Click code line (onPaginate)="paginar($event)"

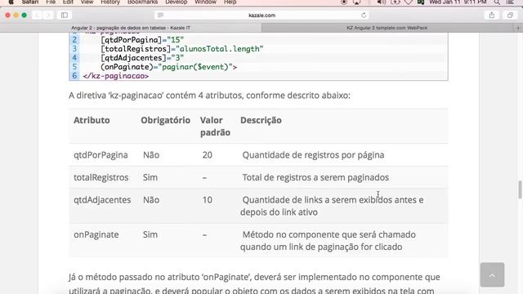point(168,67)
